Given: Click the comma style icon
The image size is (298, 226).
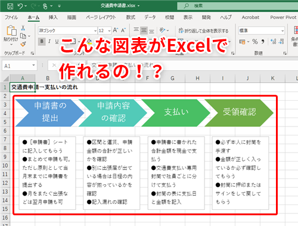Looking at the screenshot, I should (263, 42).
